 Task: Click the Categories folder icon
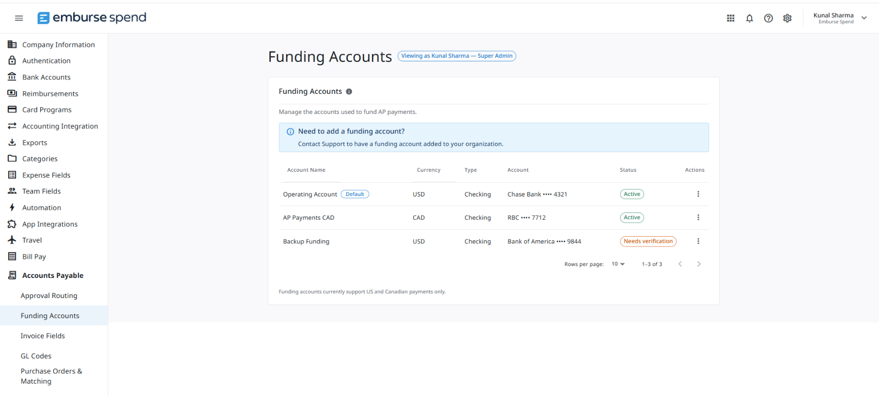12,158
